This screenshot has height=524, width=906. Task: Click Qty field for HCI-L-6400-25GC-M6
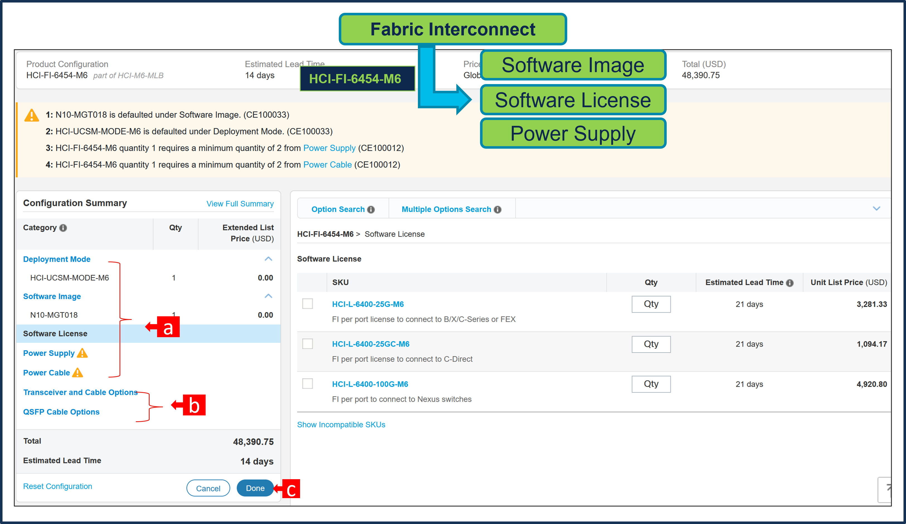(651, 344)
